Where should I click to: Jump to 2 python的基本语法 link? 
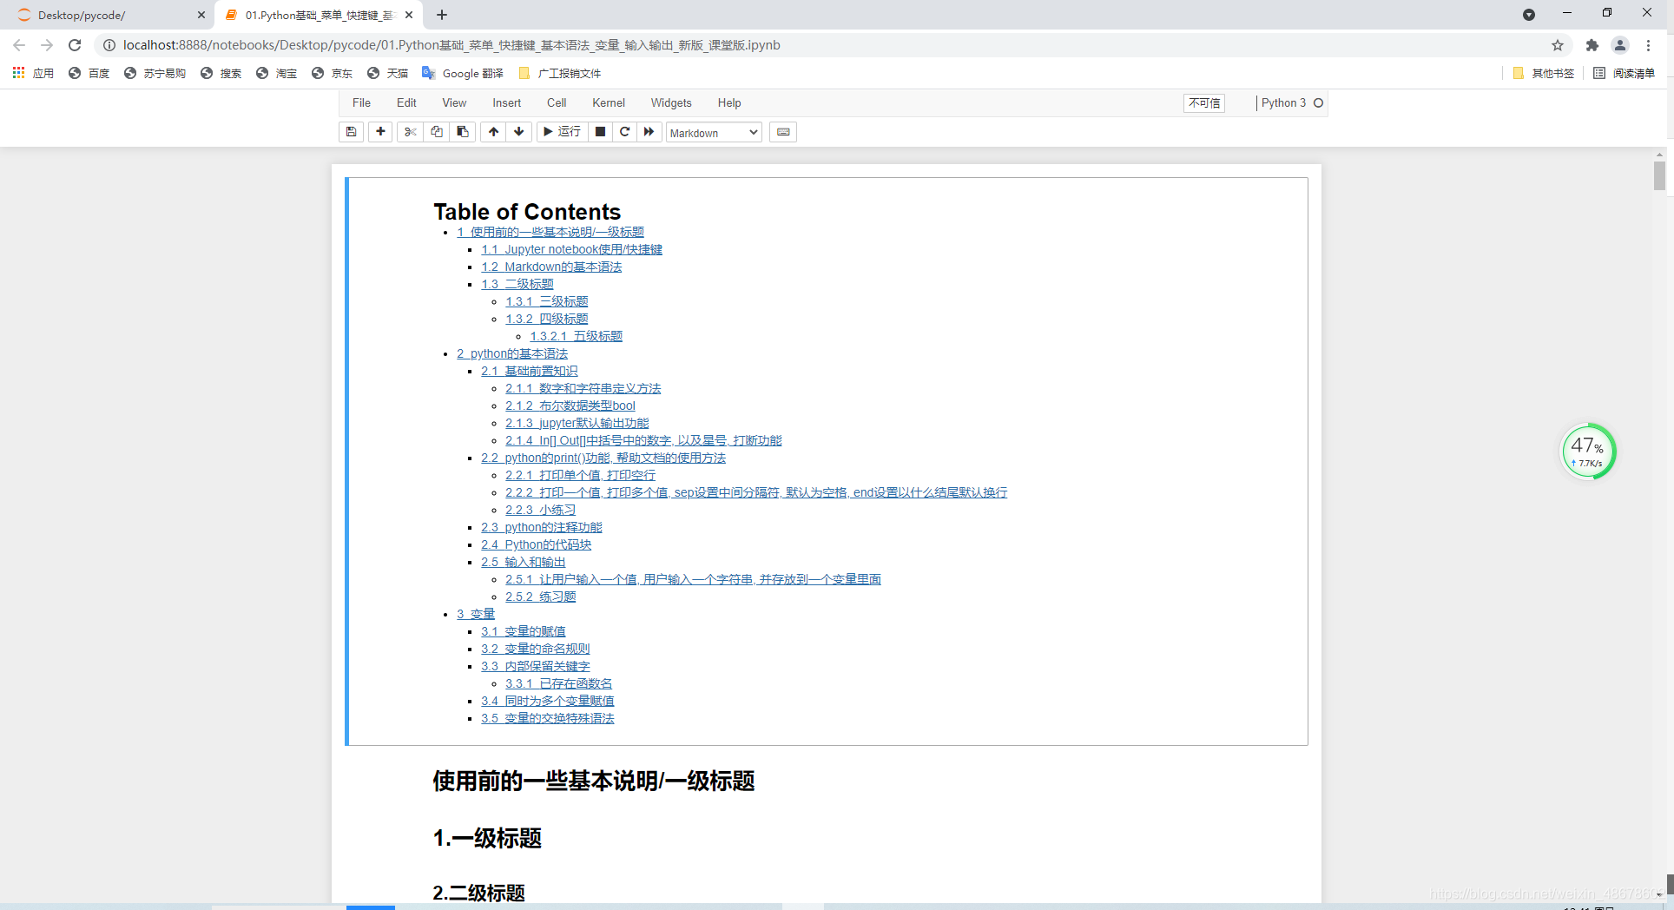click(x=512, y=353)
